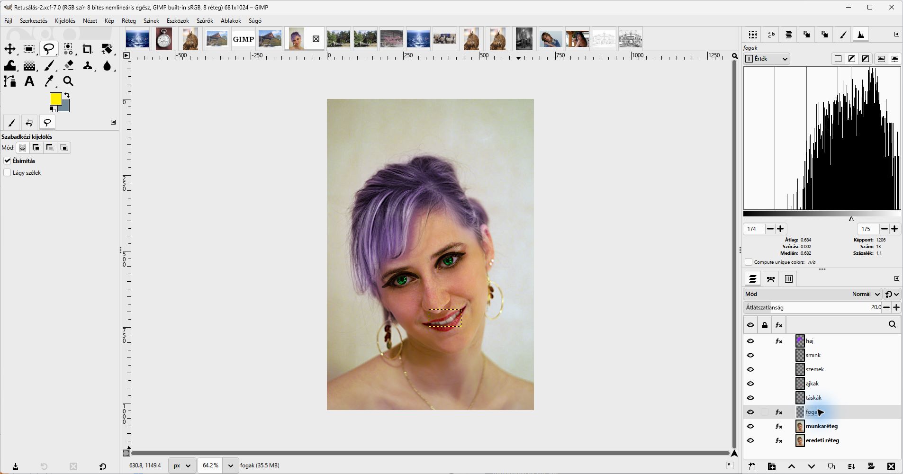Image resolution: width=903 pixels, height=474 pixels.
Task: Open the tool options panel configuration menu
Action: coord(113,122)
